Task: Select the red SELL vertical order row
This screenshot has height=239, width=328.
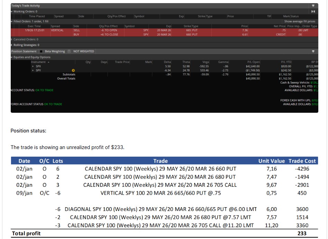Action: click(138, 30)
